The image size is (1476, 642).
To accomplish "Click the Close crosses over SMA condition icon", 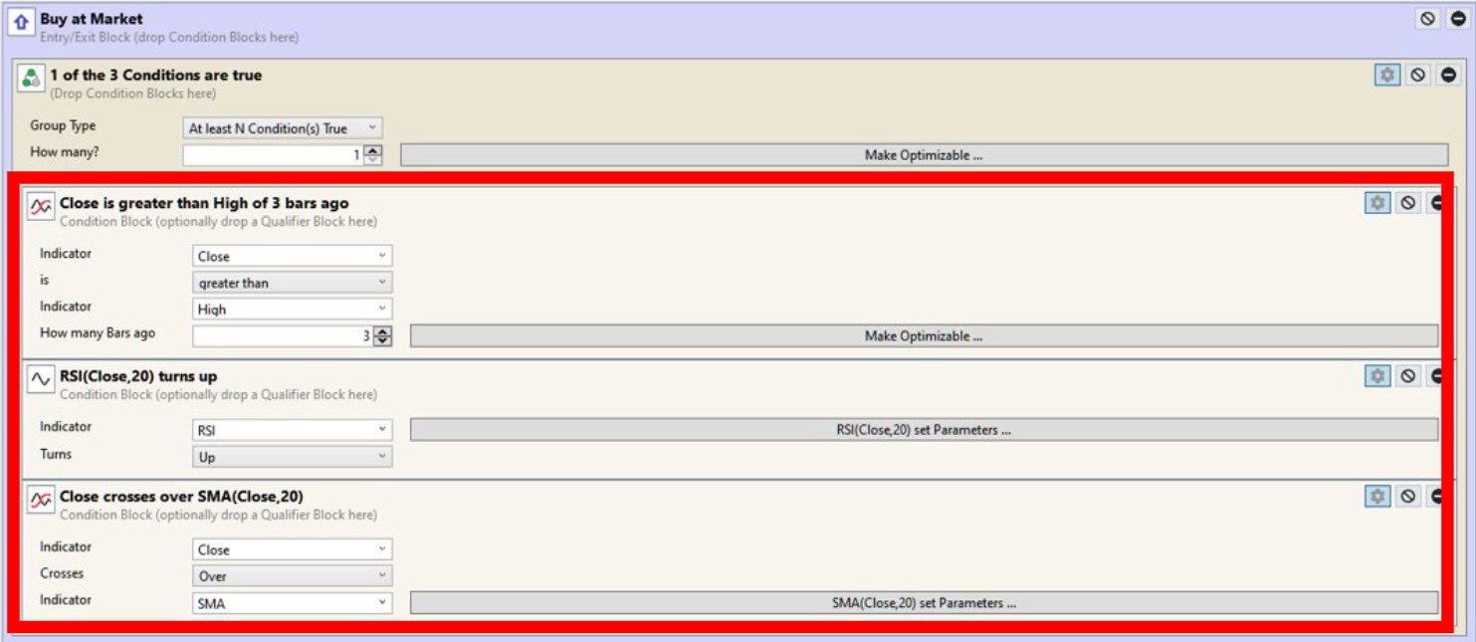I will (x=40, y=500).
